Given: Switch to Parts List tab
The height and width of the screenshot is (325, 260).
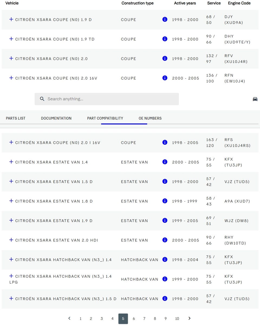Looking at the screenshot, I should (x=15, y=118).
